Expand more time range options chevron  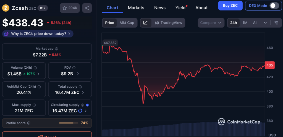265,23
